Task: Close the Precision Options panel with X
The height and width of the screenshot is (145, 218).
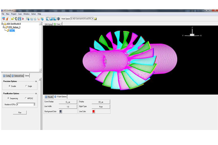Action: [36, 81]
